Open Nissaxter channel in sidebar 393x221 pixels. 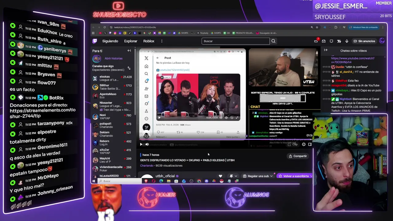112,106
